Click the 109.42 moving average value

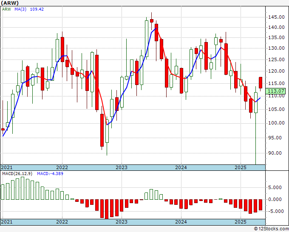[37, 9]
